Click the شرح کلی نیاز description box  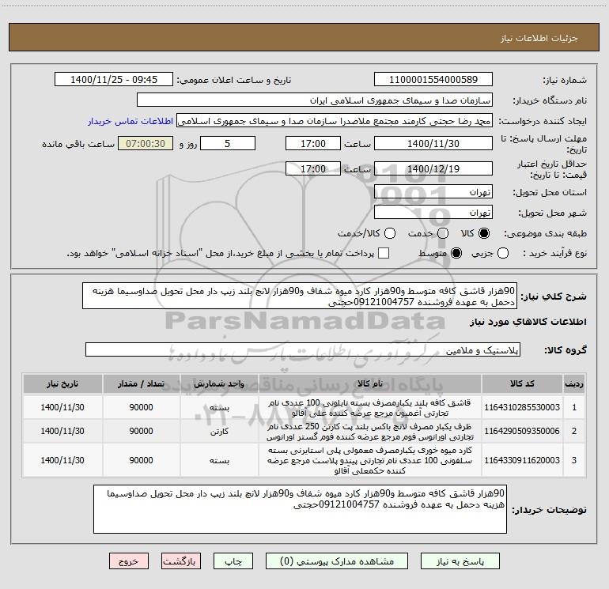click(300, 296)
